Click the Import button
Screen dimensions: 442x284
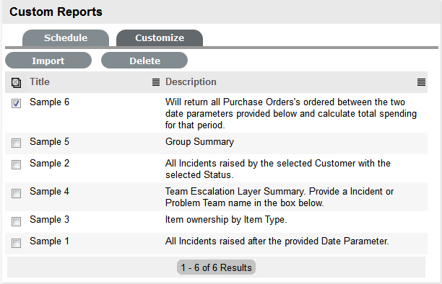click(x=48, y=61)
